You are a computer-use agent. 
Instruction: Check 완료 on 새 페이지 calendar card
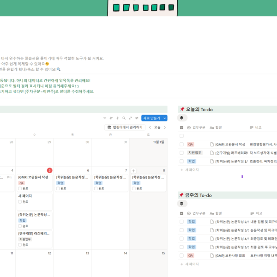coord(20,202)
